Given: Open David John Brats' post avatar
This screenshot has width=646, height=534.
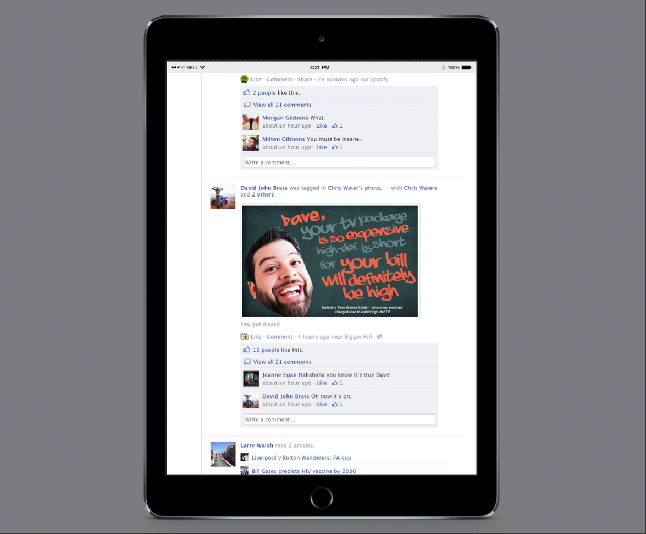Looking at the screenshot, I should coord(223,197).
